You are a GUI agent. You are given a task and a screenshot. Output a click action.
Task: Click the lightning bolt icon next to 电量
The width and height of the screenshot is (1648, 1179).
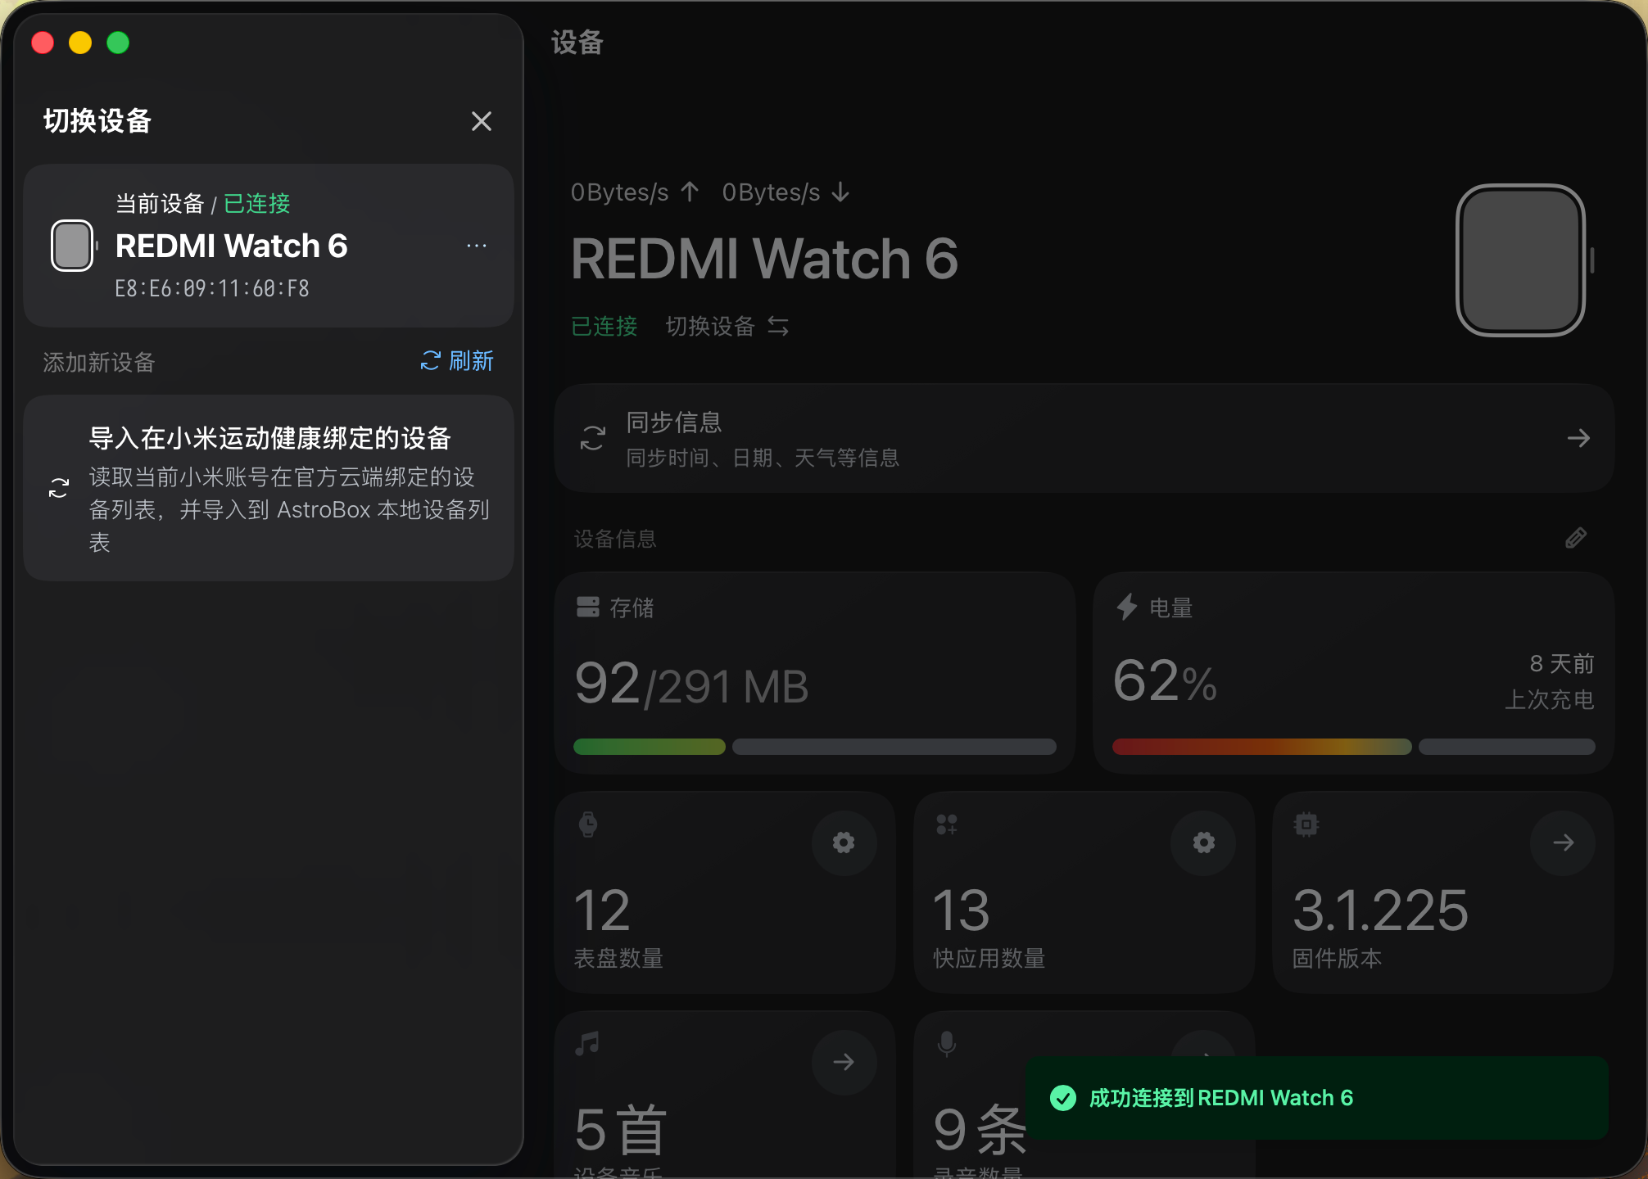tap(1127, 607)
